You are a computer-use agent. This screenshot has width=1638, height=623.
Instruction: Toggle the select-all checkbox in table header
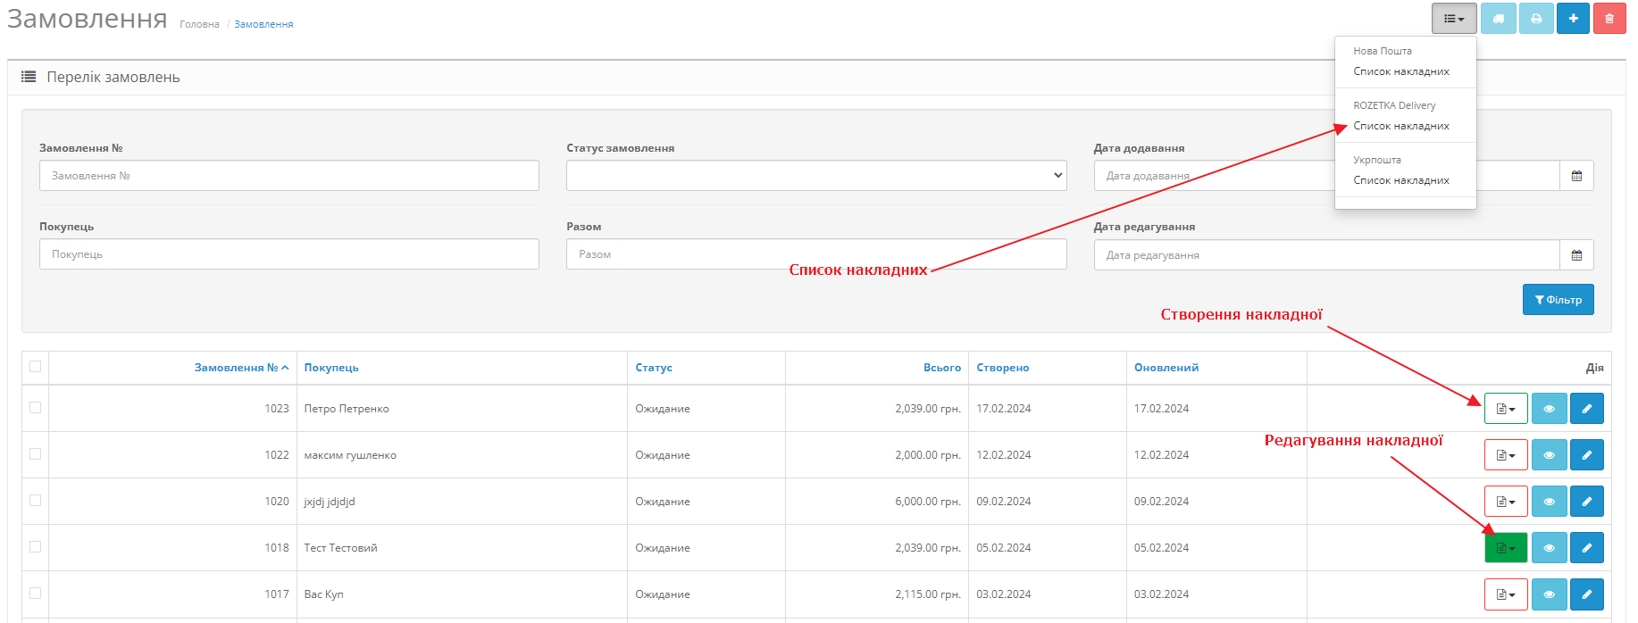pyautogui.click(x=35, y=366)
